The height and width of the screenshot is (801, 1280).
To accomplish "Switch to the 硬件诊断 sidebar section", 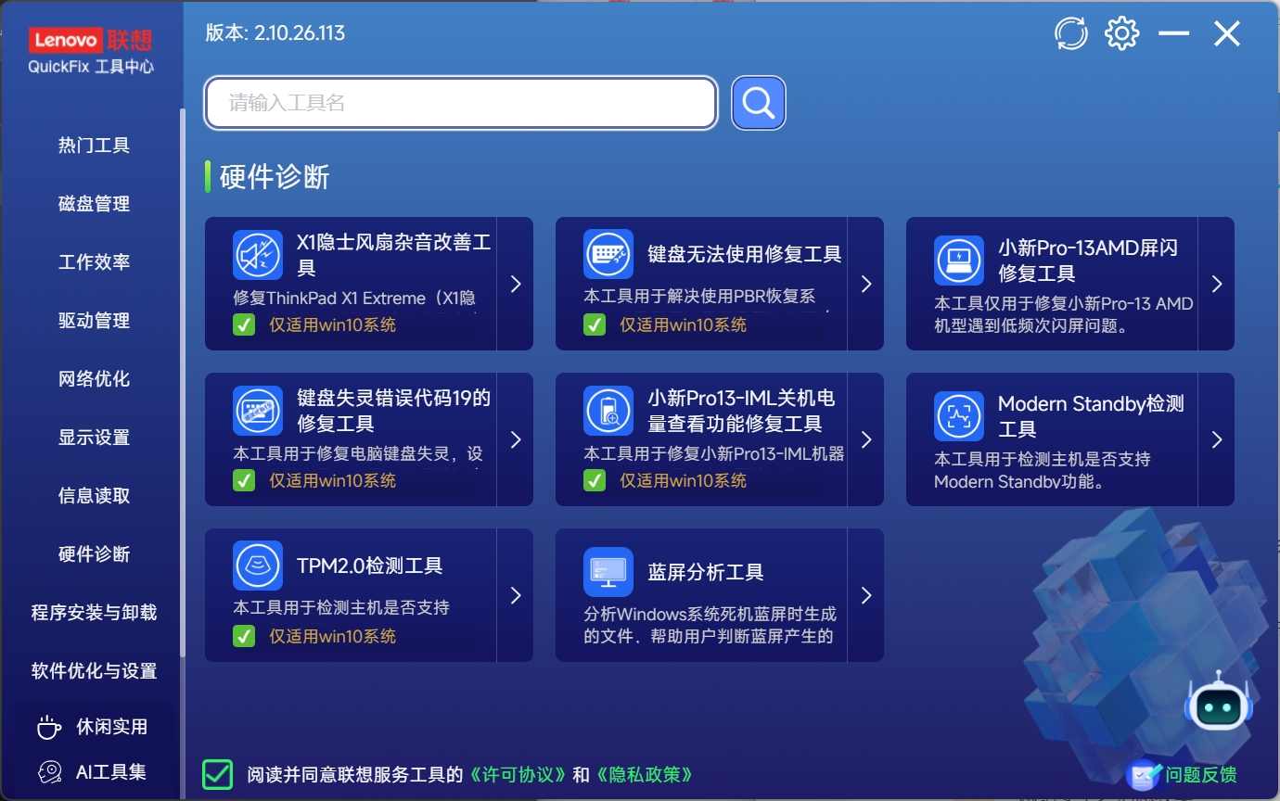I will click(94, 553).
